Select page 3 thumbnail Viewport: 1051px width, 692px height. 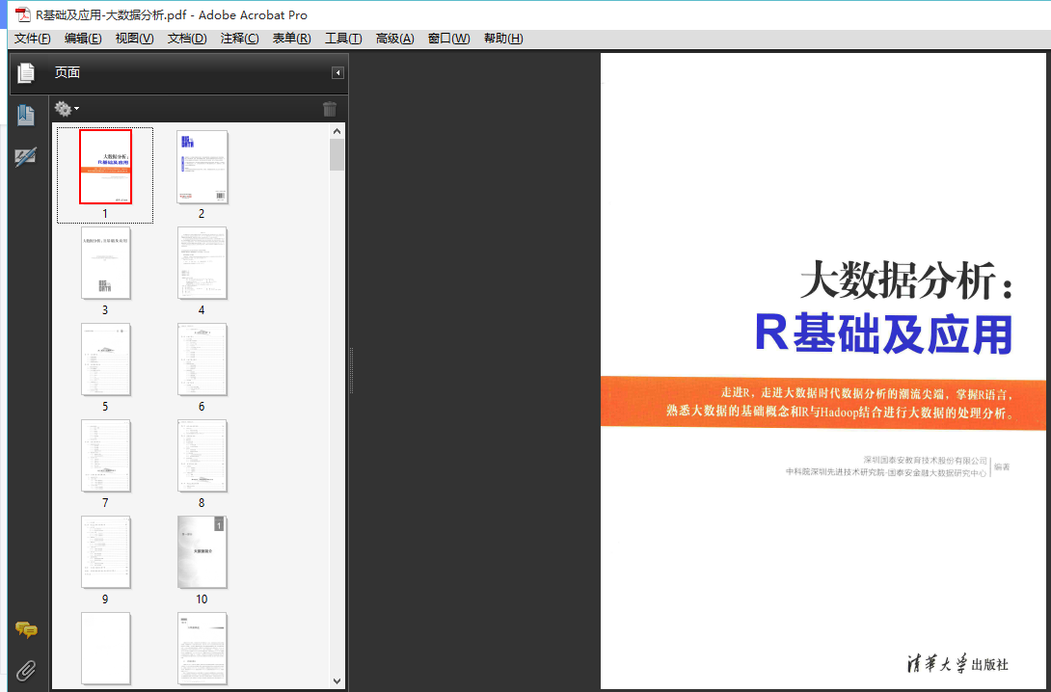[x=105, y=263]
